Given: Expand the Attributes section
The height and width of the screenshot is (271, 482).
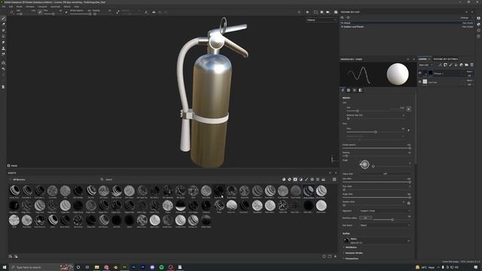Looking at the screenshot, I should pyautogui.click(x=350, y=248).
